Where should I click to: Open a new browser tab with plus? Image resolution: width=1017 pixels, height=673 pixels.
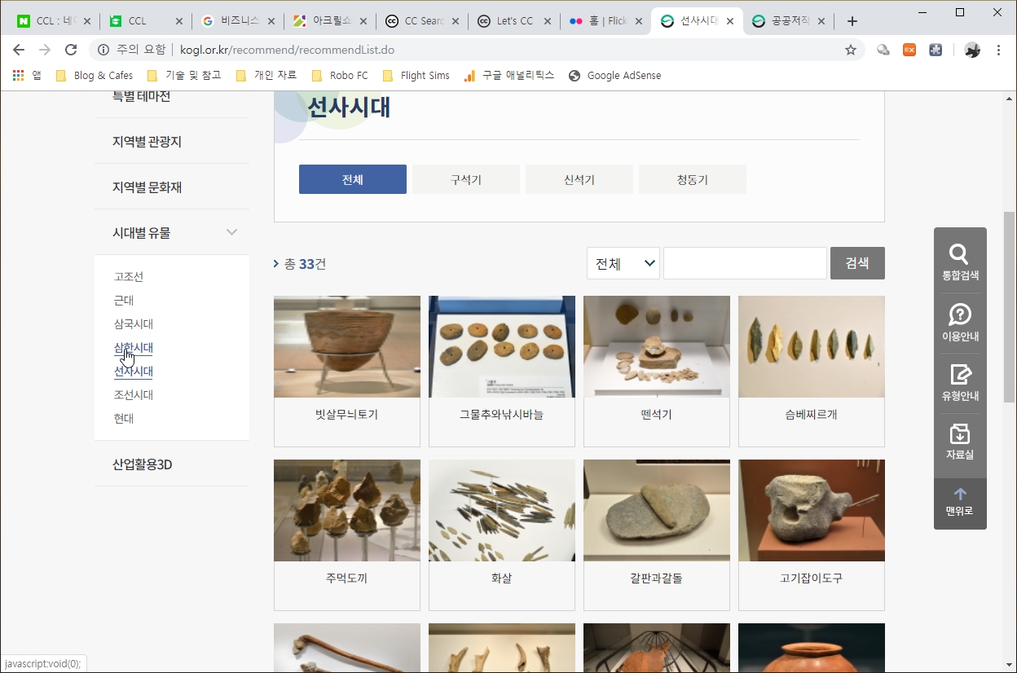click(x=852, y=21)
